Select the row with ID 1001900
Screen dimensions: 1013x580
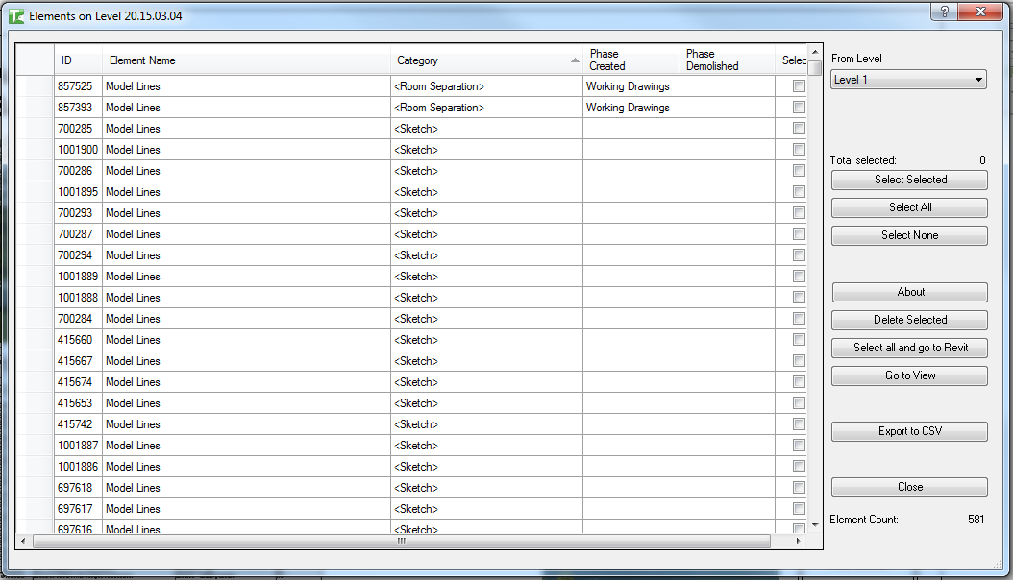tap(77, 150)
